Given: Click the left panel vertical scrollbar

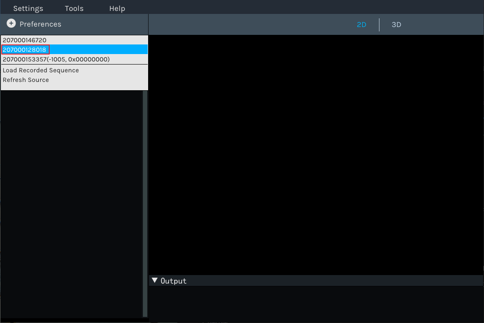Looking at the screenshot, I should [145, 204].
